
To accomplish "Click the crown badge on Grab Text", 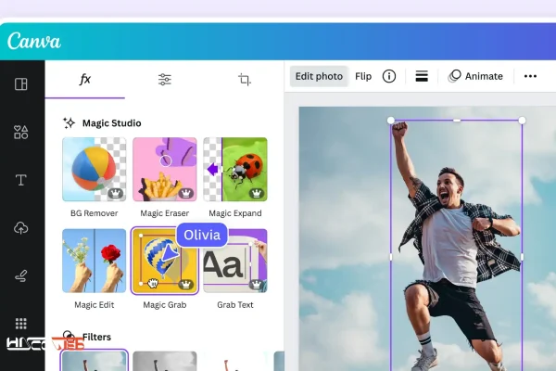I will [257, 285].
